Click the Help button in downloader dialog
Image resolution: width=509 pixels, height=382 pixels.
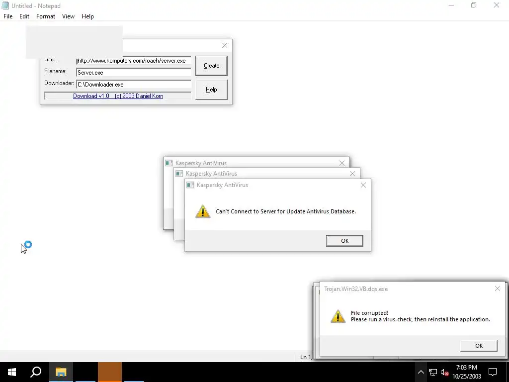(x=211, y=90)
